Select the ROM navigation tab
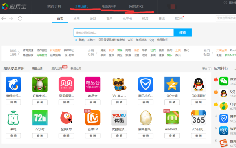236x148 pixels. point(179,18)
